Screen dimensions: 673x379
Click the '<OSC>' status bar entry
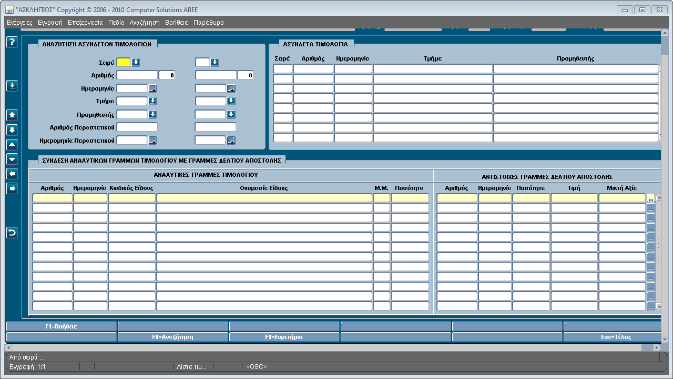[x=257, y=366]
